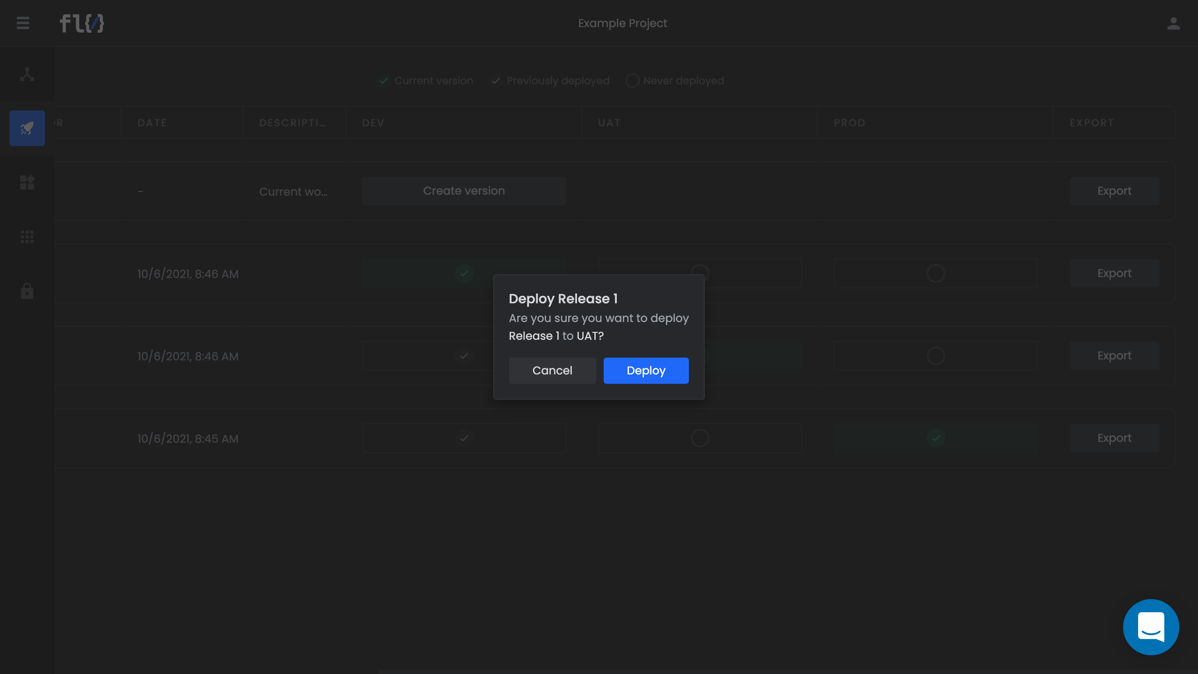Screen dimensions: 1198x674
Task: Click the DEV column header
Action: (x=373, y=123)
